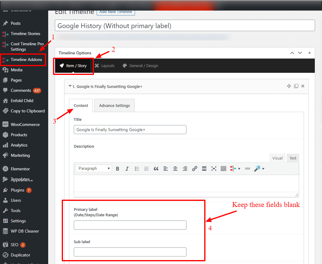Open Timeline Addons in the sidebar
The width and height of the screenshot is (322, 264).
[x=26, y=60]
